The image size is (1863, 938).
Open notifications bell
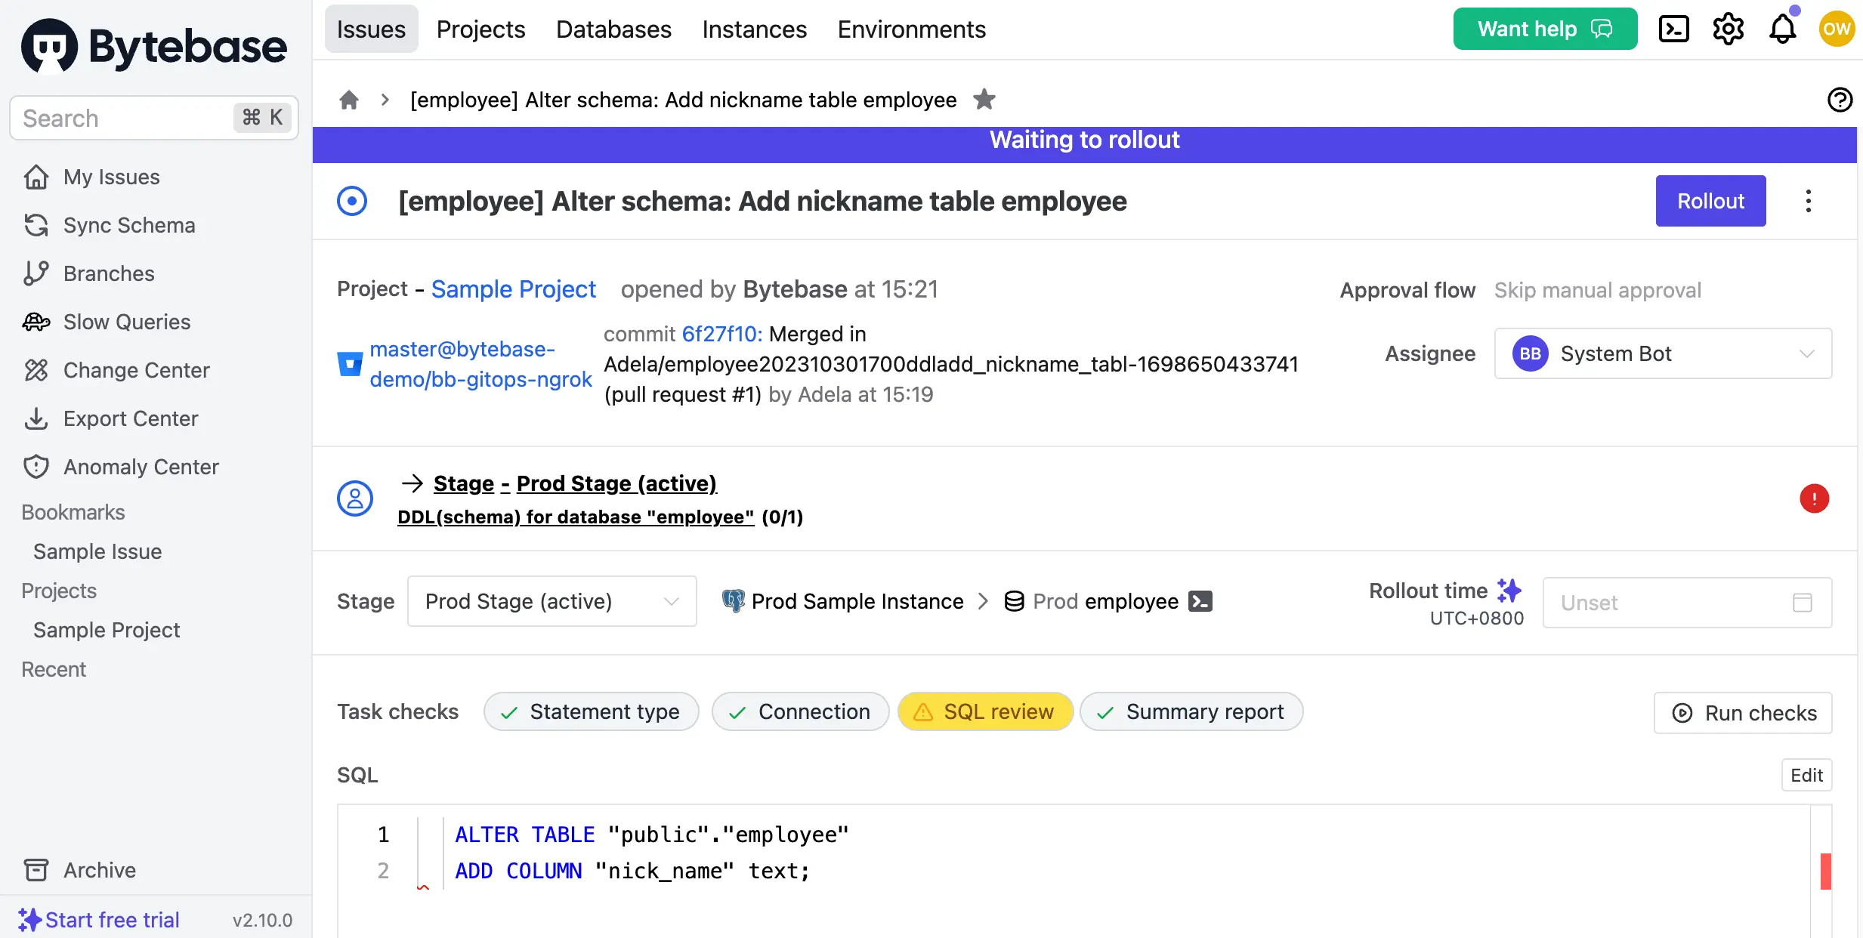pyautogui.click(x=1783, y=29)
